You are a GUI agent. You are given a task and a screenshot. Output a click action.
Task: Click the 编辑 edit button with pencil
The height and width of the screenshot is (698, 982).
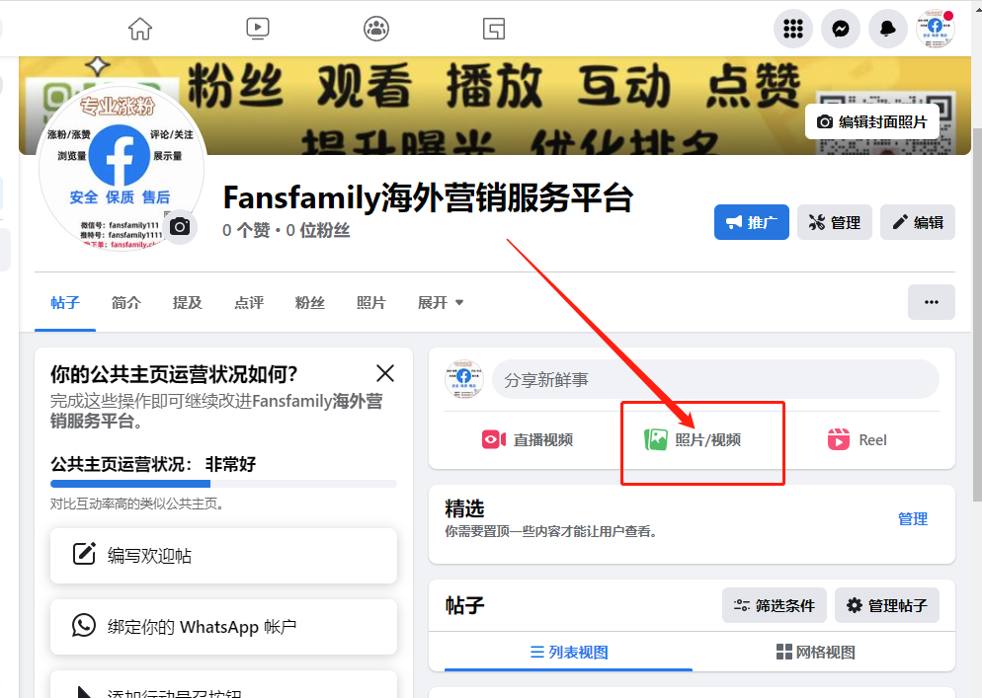[x=918, y=222]
